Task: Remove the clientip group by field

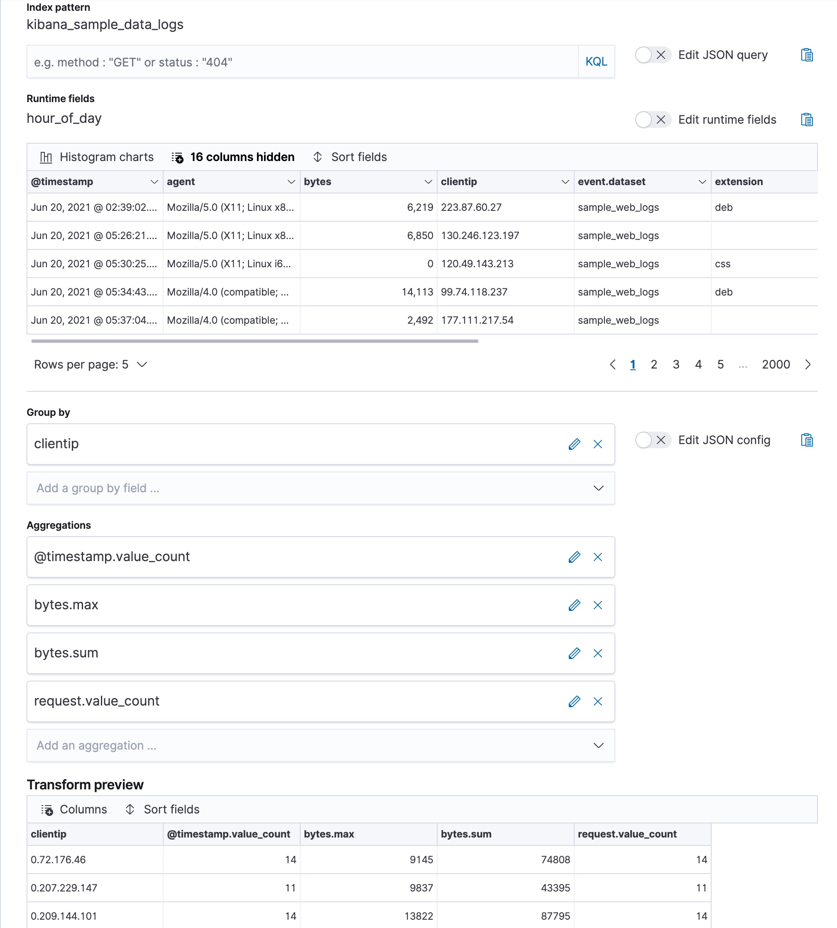Action: pyautogui.click(x=598, y=444)
